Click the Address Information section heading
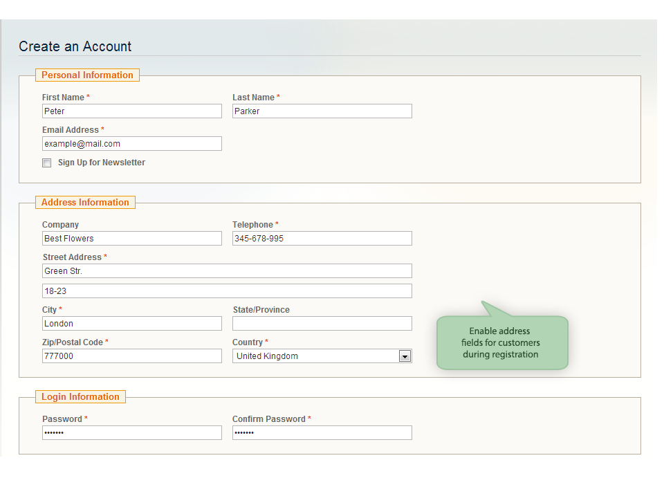664x487 pixels. pyautogui.click(x=85, y=203)
